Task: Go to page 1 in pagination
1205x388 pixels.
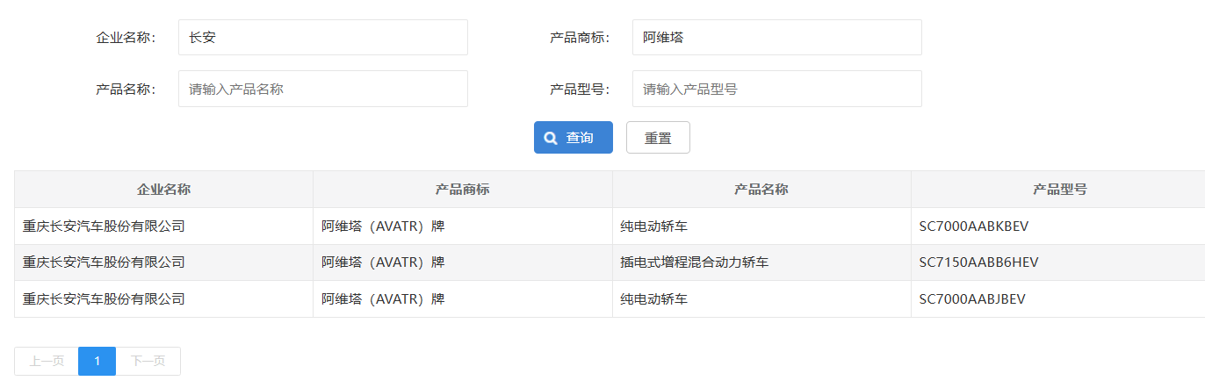Action: click(x=97, y=361)
